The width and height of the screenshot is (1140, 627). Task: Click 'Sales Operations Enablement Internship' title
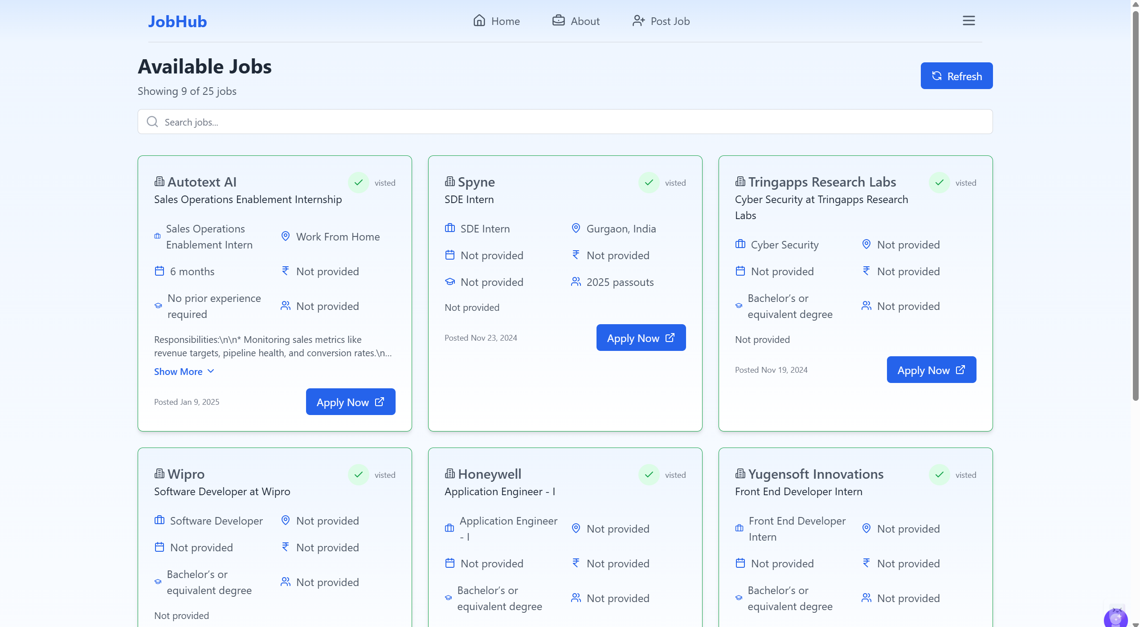[248, 199]
